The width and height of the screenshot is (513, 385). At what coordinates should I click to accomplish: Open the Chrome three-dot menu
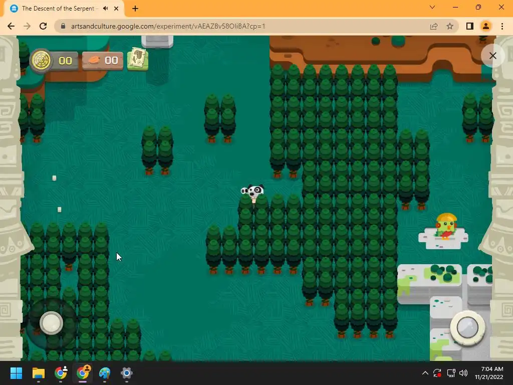[x=502, y=26]
